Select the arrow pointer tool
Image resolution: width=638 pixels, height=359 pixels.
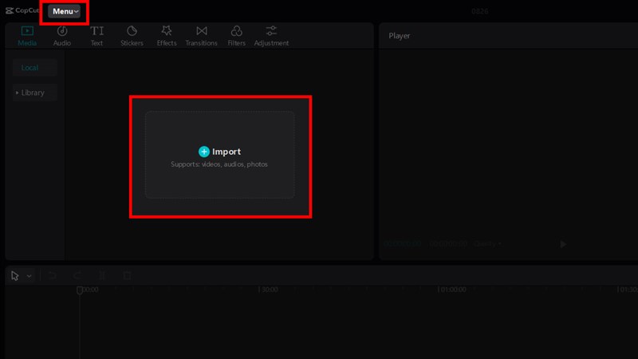click(15, 276)
